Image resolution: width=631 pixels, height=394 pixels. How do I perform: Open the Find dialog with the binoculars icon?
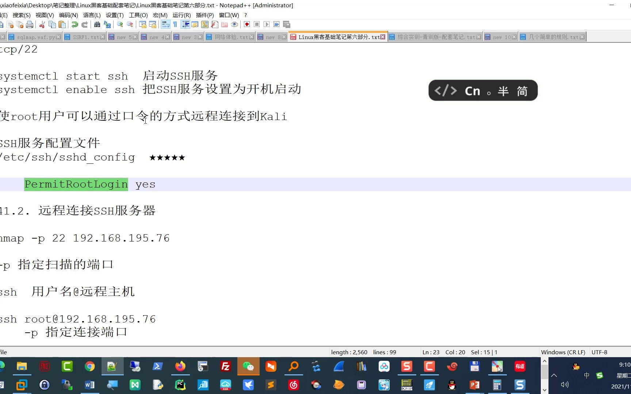pos(97,24)
